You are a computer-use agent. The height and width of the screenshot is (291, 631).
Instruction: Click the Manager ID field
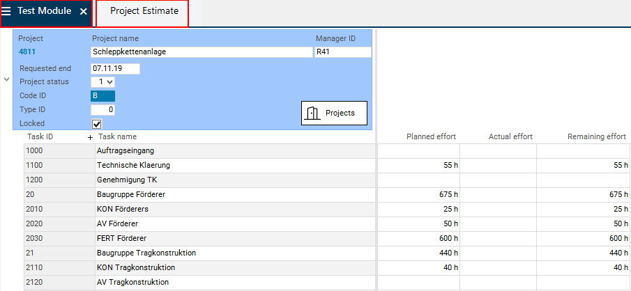342,52
